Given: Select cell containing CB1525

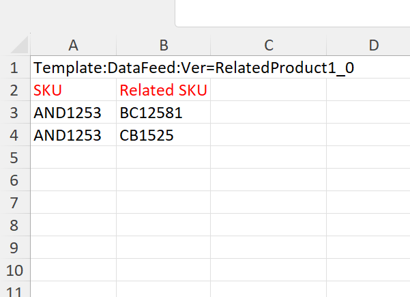Looking at the screenshot, I should click(x=164, y=135).
